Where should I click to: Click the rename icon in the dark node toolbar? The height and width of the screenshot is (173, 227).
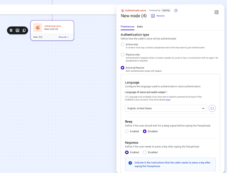click(x=17, y=31)
